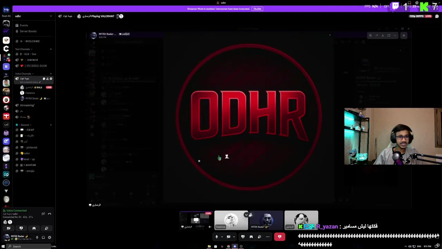Create channel in General category
442x249 pixels.
[51, 125]
